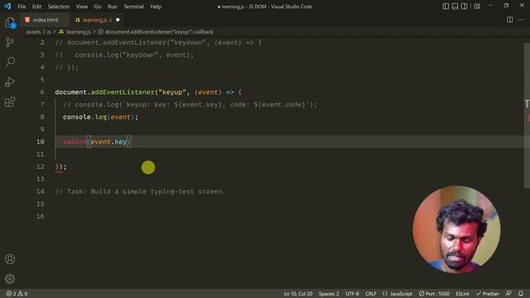Image resolution: width=530 pixels, height=298 pixels.
Task: Open Customize Layout icon
Action: point(477,6)
